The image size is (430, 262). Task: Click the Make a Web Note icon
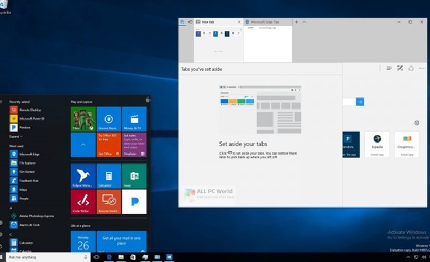pyautogui.click(x=400, y=68)
